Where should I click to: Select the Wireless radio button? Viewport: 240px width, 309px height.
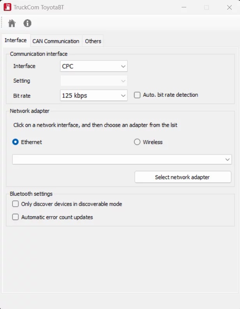point(137,142)
